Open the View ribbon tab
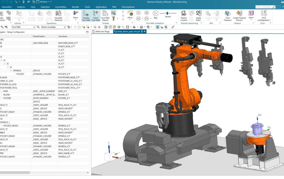The width and height of the screenshot is (284, 179). tap(33, 7)
